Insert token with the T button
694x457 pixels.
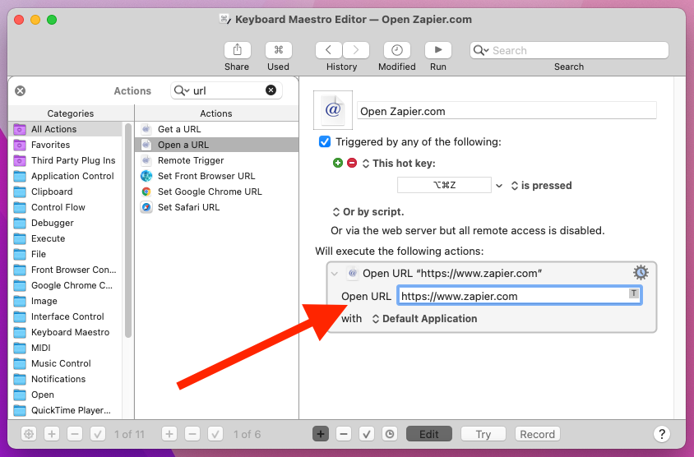(x=634, y=293)
